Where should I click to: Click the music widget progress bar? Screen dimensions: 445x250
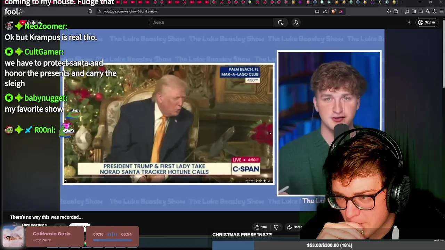112,240
